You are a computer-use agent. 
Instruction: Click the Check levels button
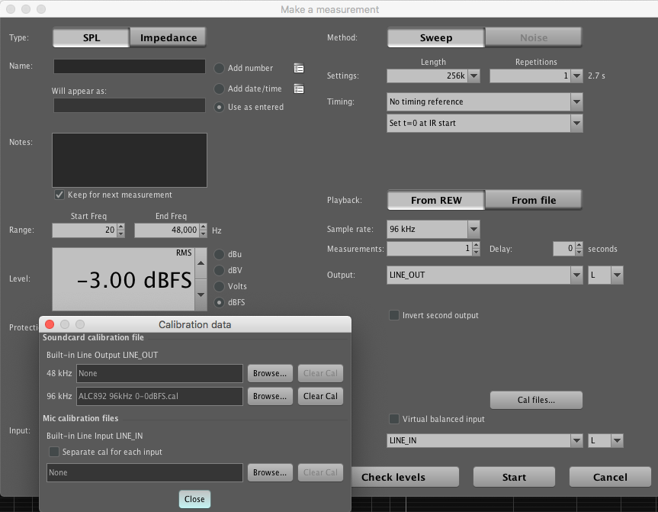405,477
